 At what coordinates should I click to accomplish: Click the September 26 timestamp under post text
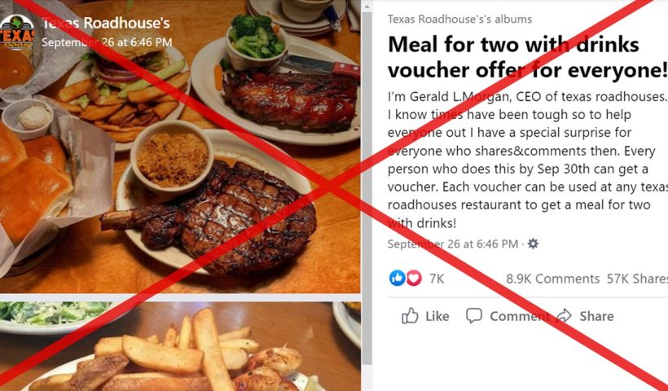[453, 244]
